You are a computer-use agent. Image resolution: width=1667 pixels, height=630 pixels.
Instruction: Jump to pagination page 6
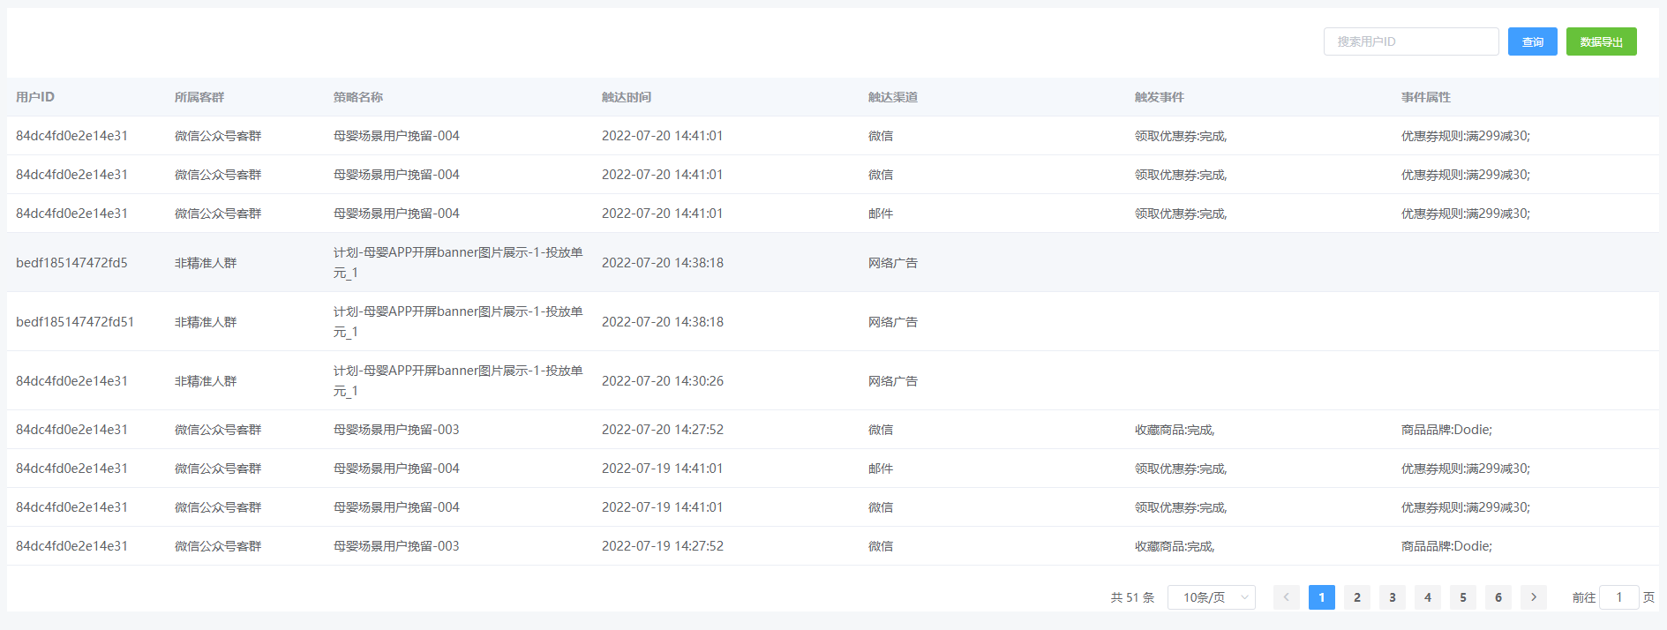click(1498, 597)
